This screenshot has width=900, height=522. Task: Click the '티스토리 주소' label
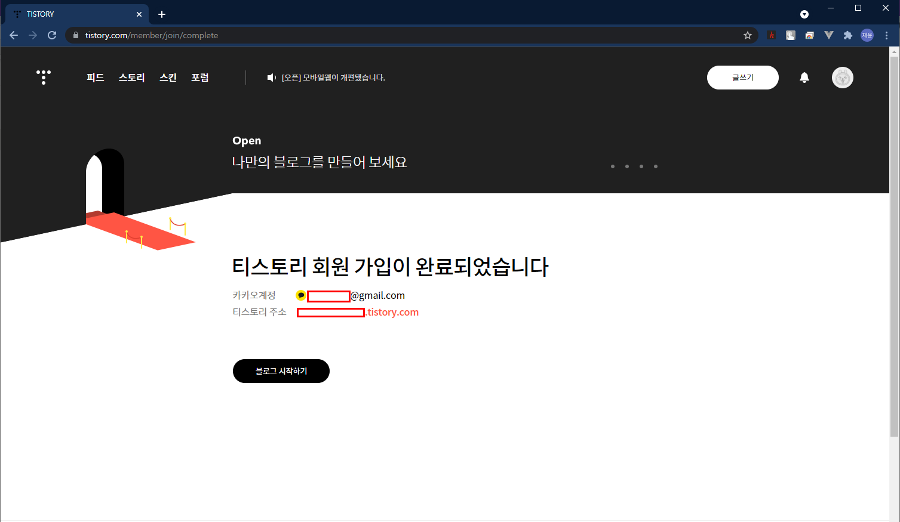(259, 312)
